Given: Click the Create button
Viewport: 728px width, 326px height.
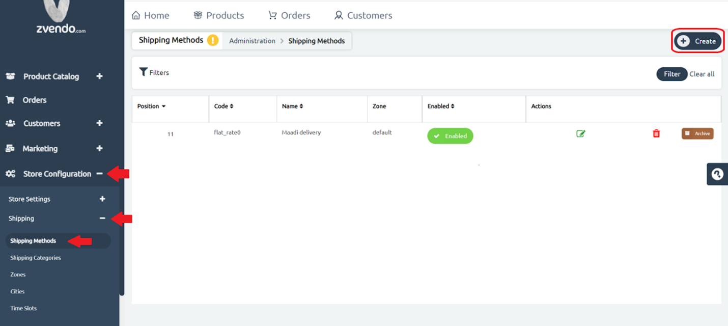Looking at the screenshot, I should 698,41.
